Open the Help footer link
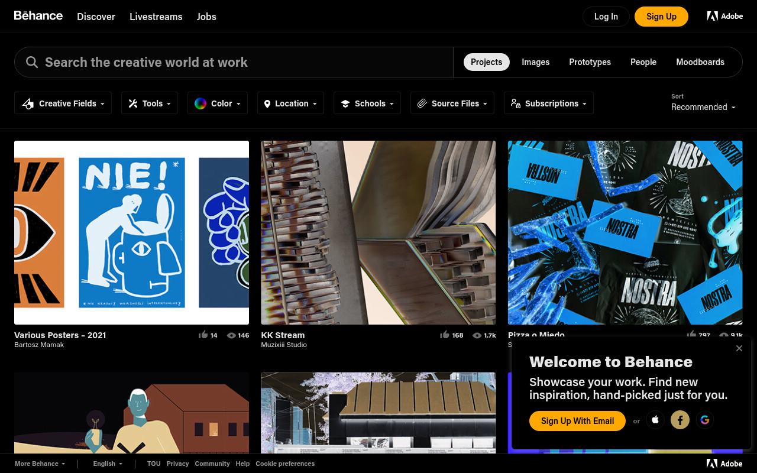The image size is (757, 473). coord(242,464)
